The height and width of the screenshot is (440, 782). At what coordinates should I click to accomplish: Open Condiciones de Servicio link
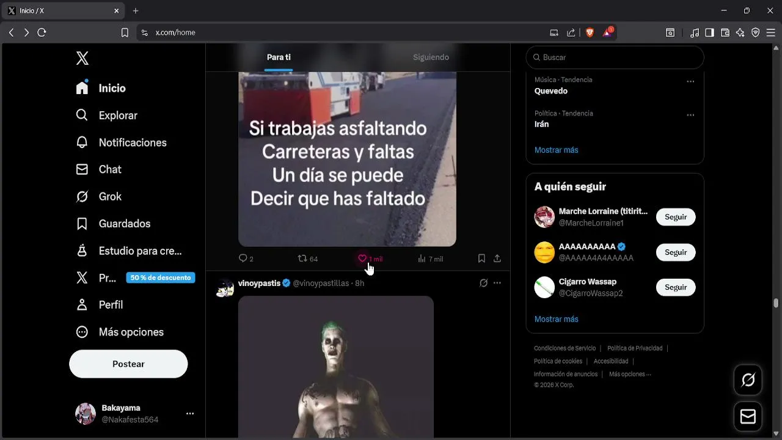click(x=565, y=348)
